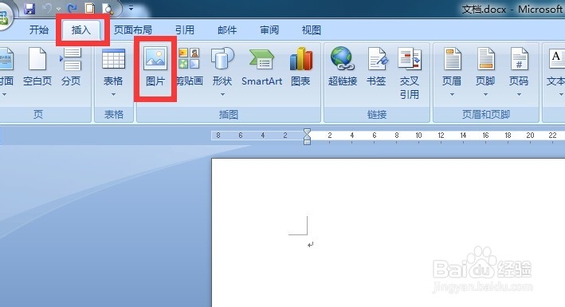The image size is (565, 307).
Task: Expand the 页脚 dropdown arrow
Action: pyautogui.click(x=485, y=95)
